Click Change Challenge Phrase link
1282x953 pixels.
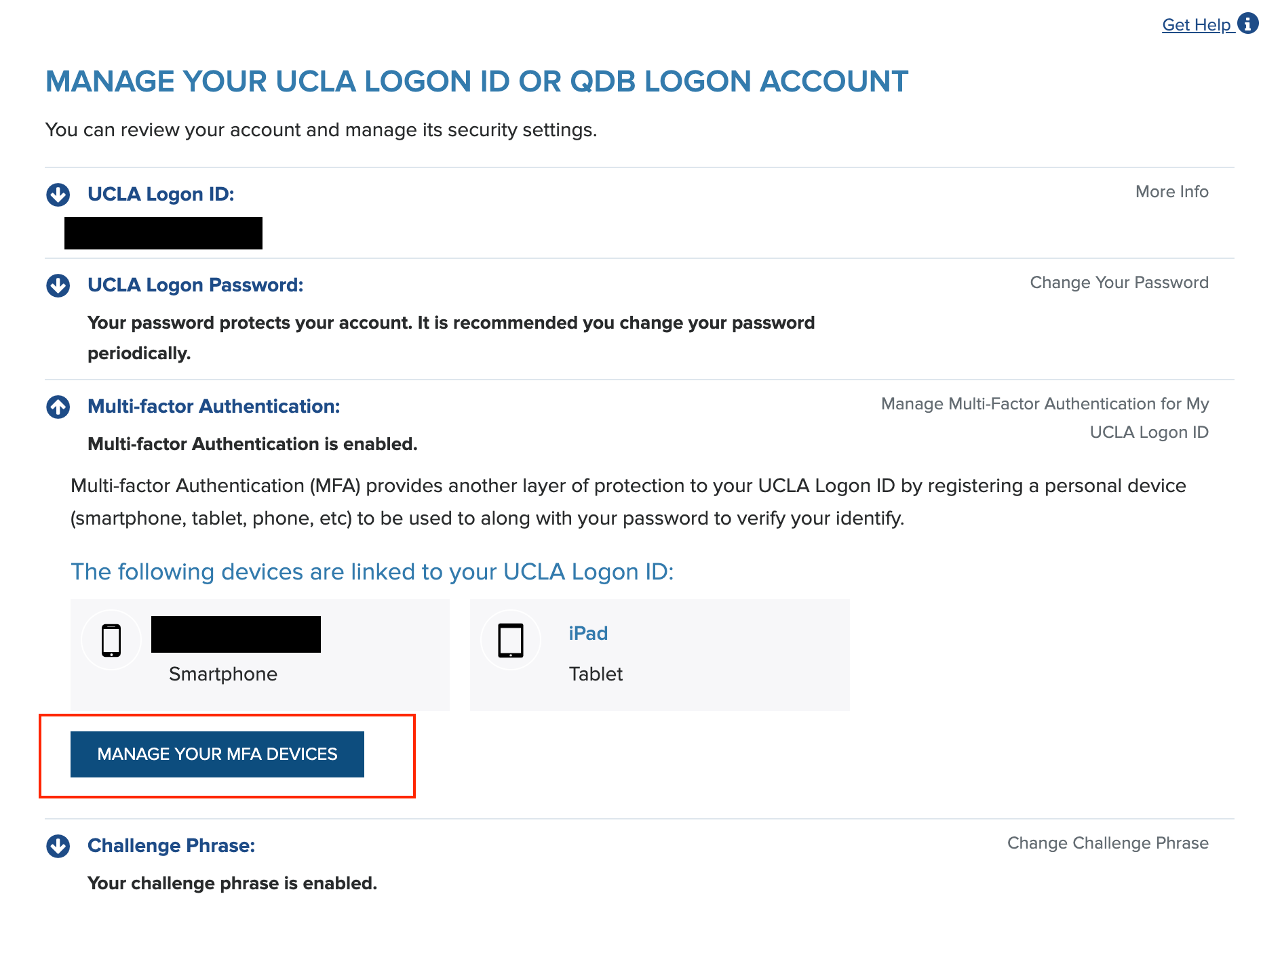[1108, 843]
